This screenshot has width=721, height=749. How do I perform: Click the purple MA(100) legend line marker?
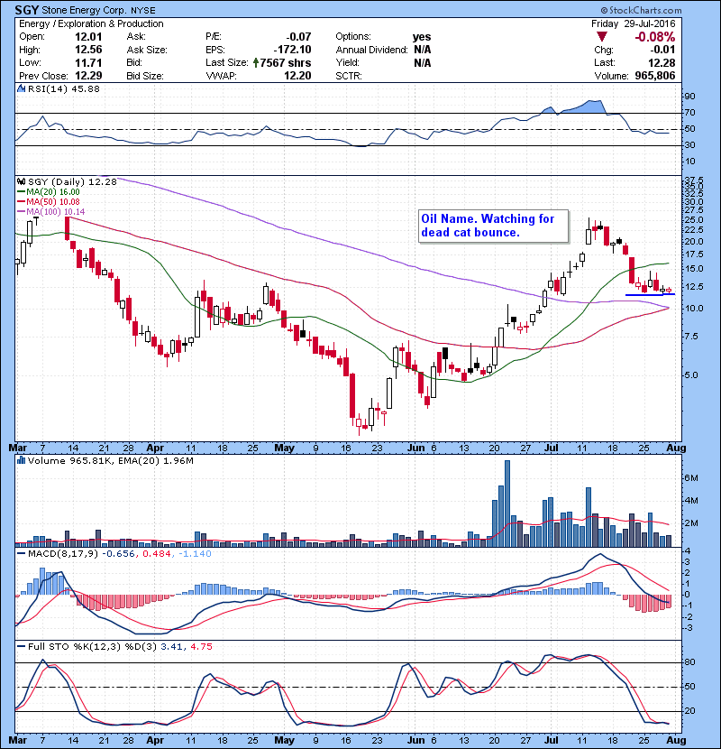click(x=22, y=211)
